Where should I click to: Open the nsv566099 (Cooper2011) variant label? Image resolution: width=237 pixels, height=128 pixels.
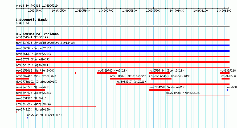(x=34, y=48)
